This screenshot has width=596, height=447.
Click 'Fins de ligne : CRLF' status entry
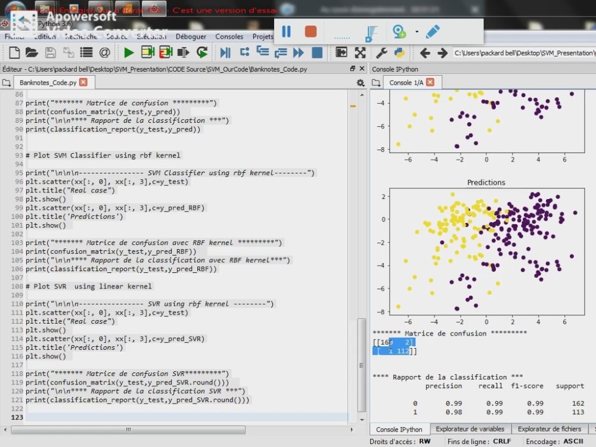(479, 441)
